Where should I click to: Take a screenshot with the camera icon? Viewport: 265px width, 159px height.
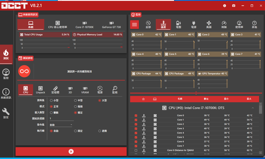point(234,6)
